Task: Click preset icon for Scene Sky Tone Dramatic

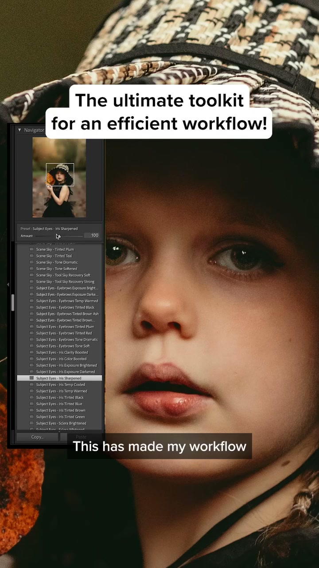Action: pyautogui.click(x=31, y=262)
